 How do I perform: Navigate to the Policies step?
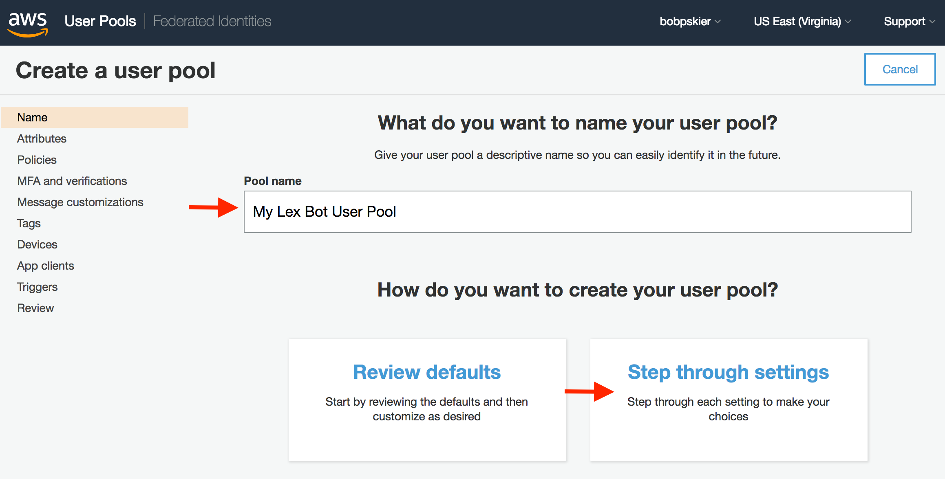click(37, 160)
